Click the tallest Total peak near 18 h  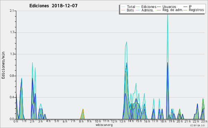[x=167, y=15]
